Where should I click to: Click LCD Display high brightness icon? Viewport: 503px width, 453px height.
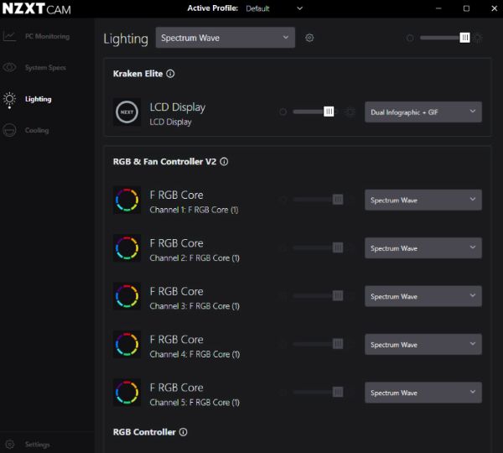click(x=350, y=112)
